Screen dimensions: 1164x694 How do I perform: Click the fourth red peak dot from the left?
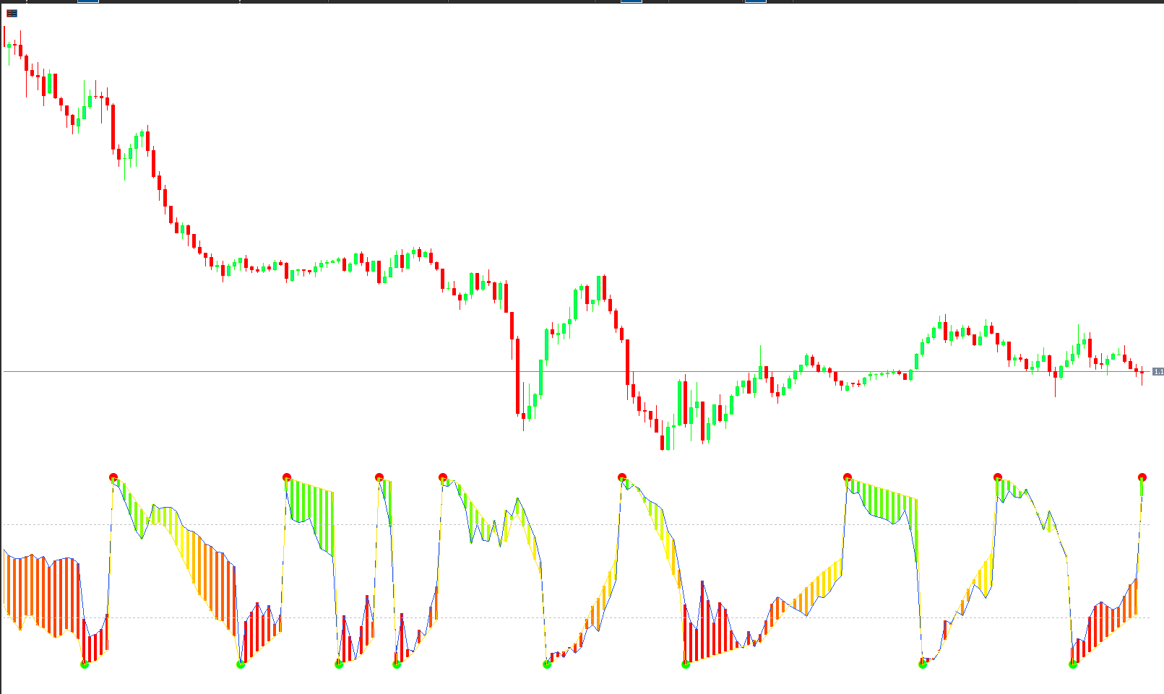click(x=443, y=477)
